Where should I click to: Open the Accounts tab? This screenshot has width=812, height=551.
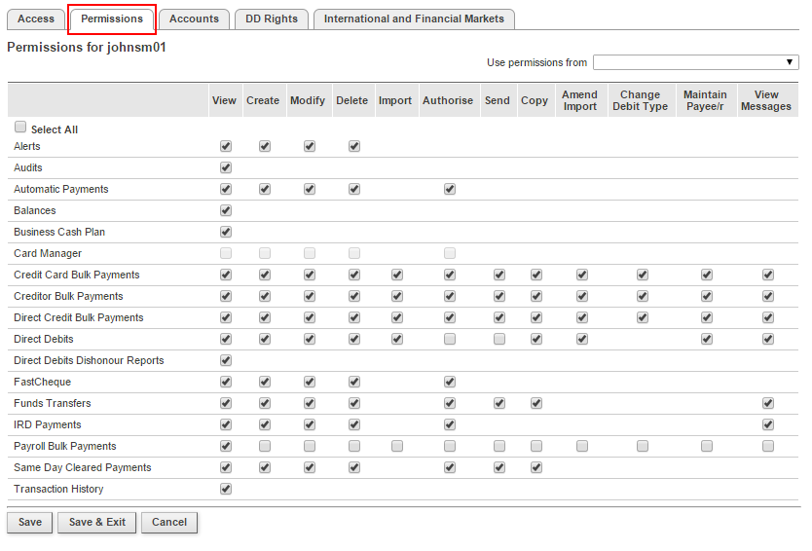194,18
